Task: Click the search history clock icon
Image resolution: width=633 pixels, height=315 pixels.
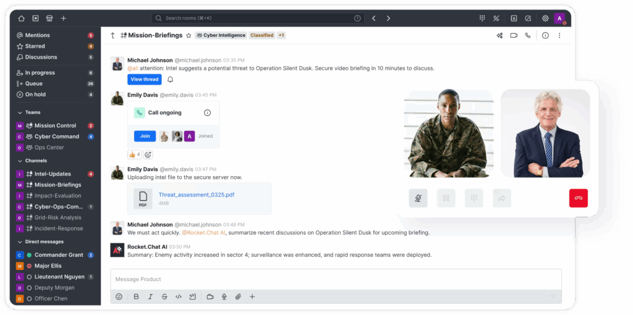Action: (x=357, y=18)
